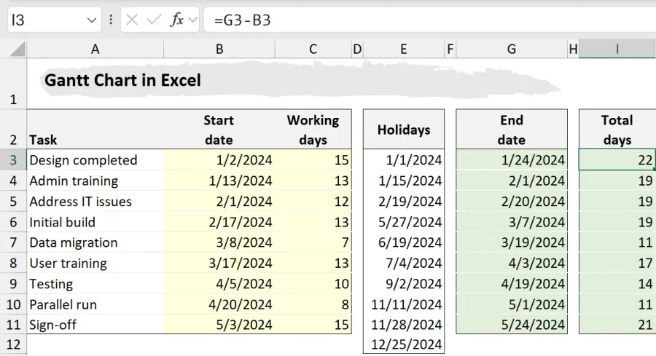Expand the Name Box dropdown arrow
The width and height of the screenshot is (656, 356).
point(91,20)
